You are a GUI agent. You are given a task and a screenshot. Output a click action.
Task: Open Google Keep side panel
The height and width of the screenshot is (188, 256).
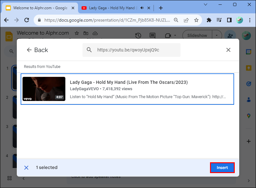pyautogui.click(x=249, y=68)
